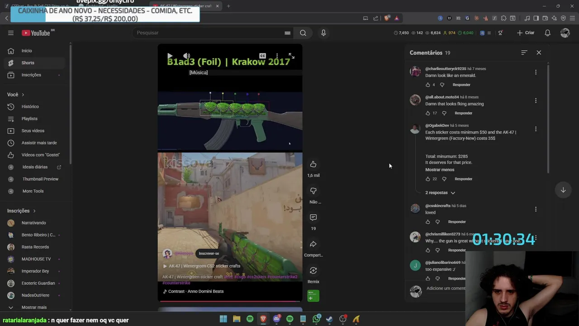Screen dimensions: 579x326
Task: Open the comments button showing 19
Action: [x=313, y=218]
